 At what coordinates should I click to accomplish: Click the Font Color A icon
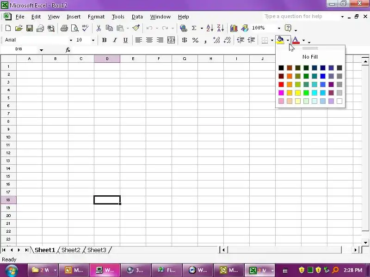click(x=296, y=40)
